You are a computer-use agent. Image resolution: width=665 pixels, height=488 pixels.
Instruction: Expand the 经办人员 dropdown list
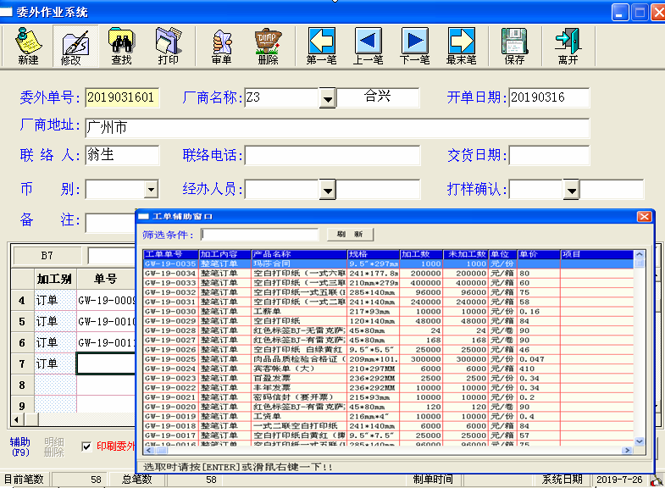point(327,190)
